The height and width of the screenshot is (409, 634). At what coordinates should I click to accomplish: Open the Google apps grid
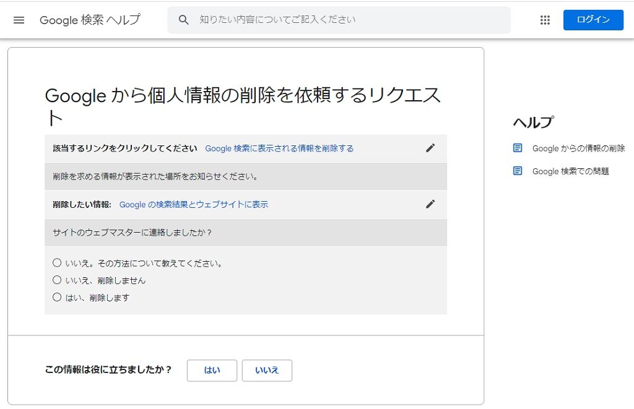tap(545, 20)
